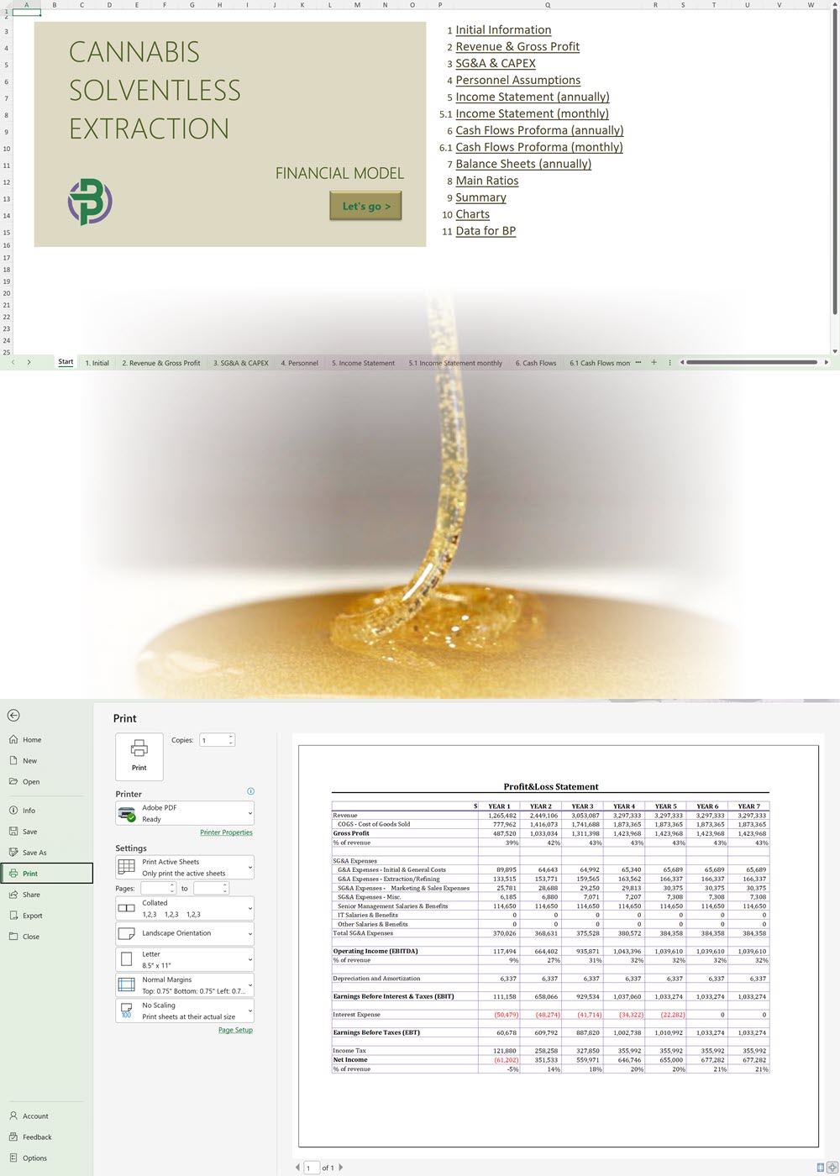This screenshot has width=840, height=1176.
Task: Add a new sheet with plus icon
Action: coord(654,362)
